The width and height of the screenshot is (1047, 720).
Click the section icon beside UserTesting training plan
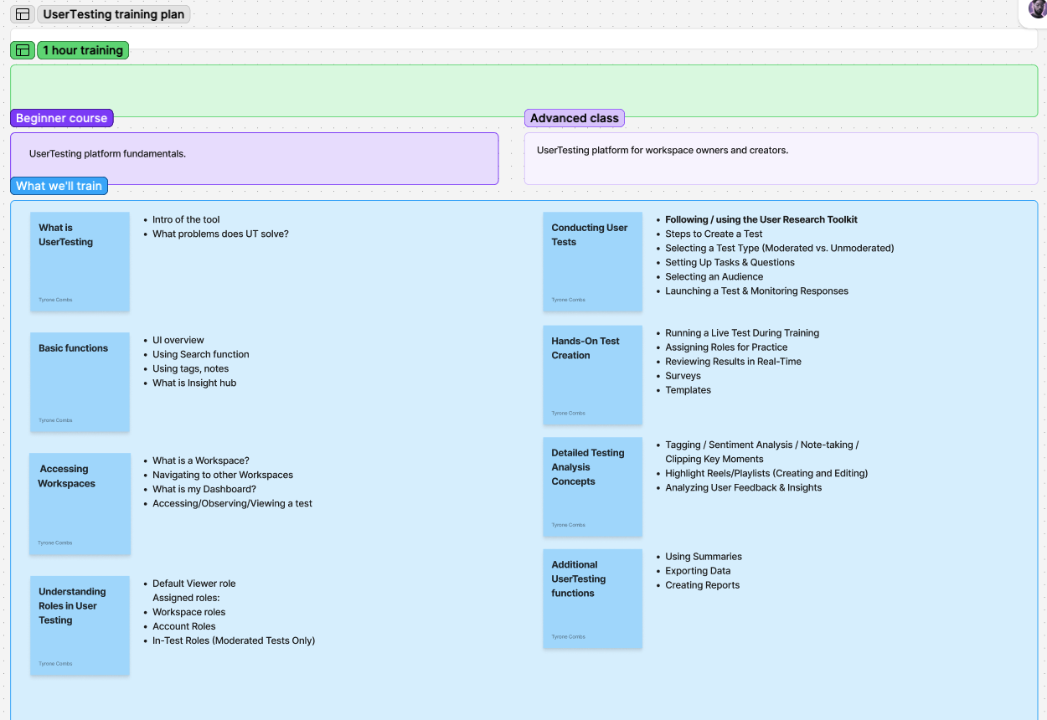point(23,14)
